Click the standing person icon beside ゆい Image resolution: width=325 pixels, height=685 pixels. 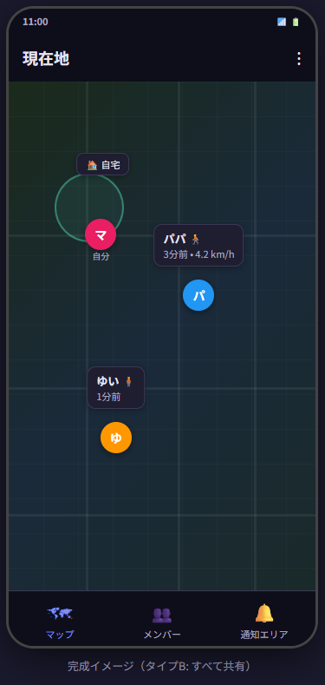coord(128,381)
